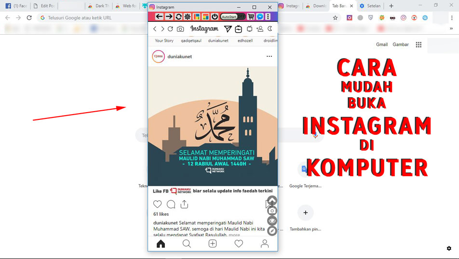Open three-dot menu in the red Instagram toolbar
The width and height of the screenshot is (459, 259).
pyautogui.click(x=268, y=17)
